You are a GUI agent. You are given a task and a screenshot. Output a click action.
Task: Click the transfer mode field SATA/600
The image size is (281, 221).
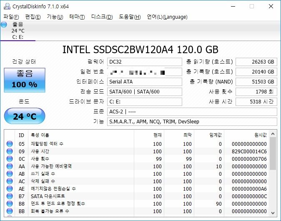[x=145, y=92]
